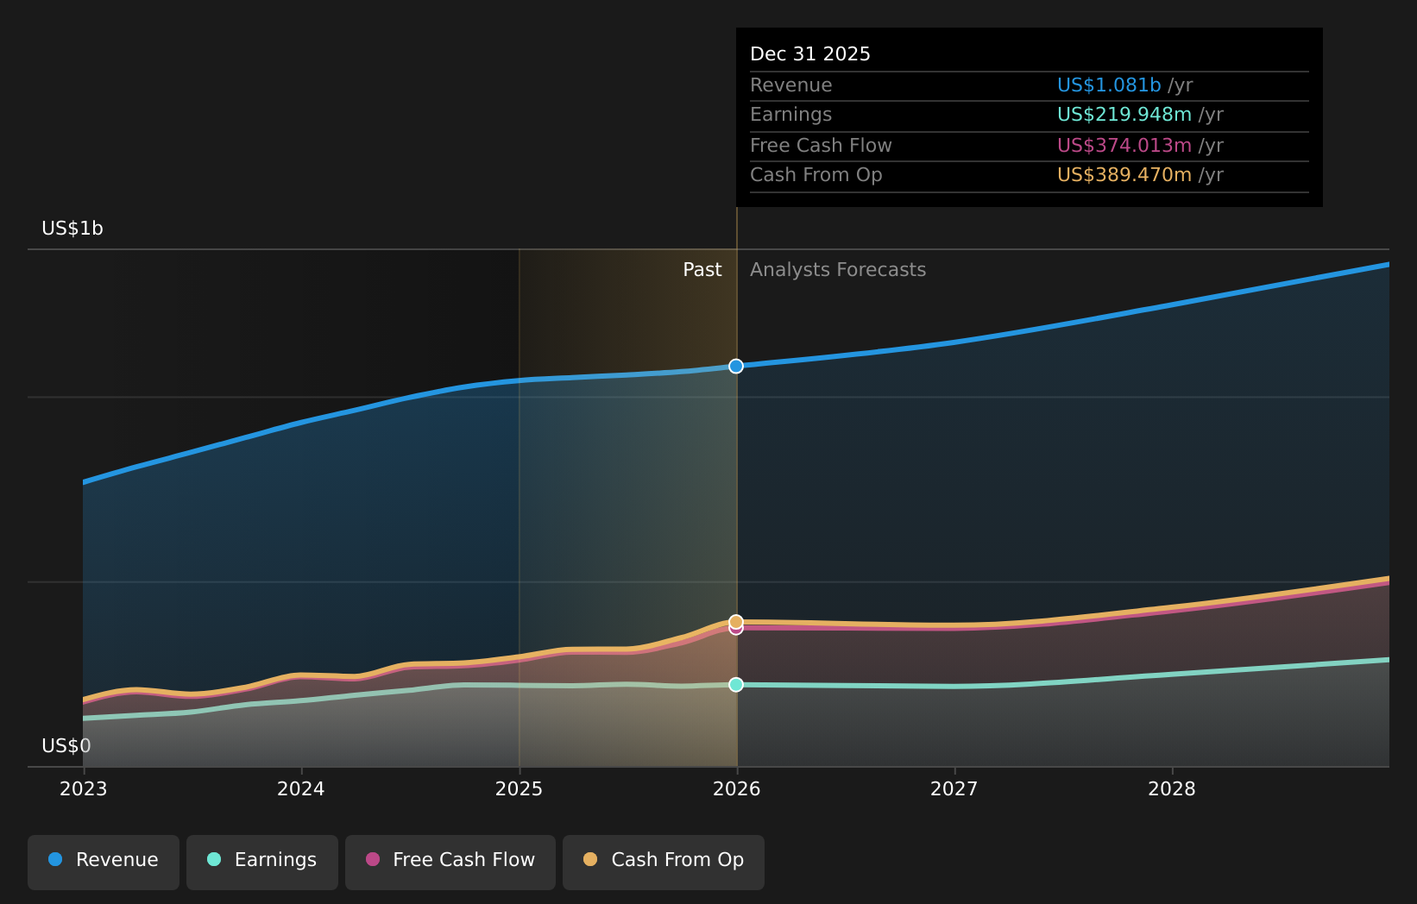Click the blue Revenue legend dot
1417x904 pixels.
54,860
